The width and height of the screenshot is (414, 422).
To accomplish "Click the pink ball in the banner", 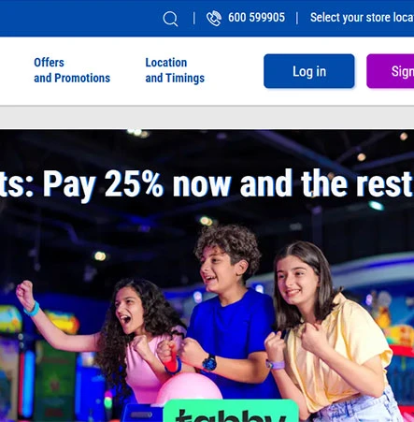I will [x=189, y=388].
